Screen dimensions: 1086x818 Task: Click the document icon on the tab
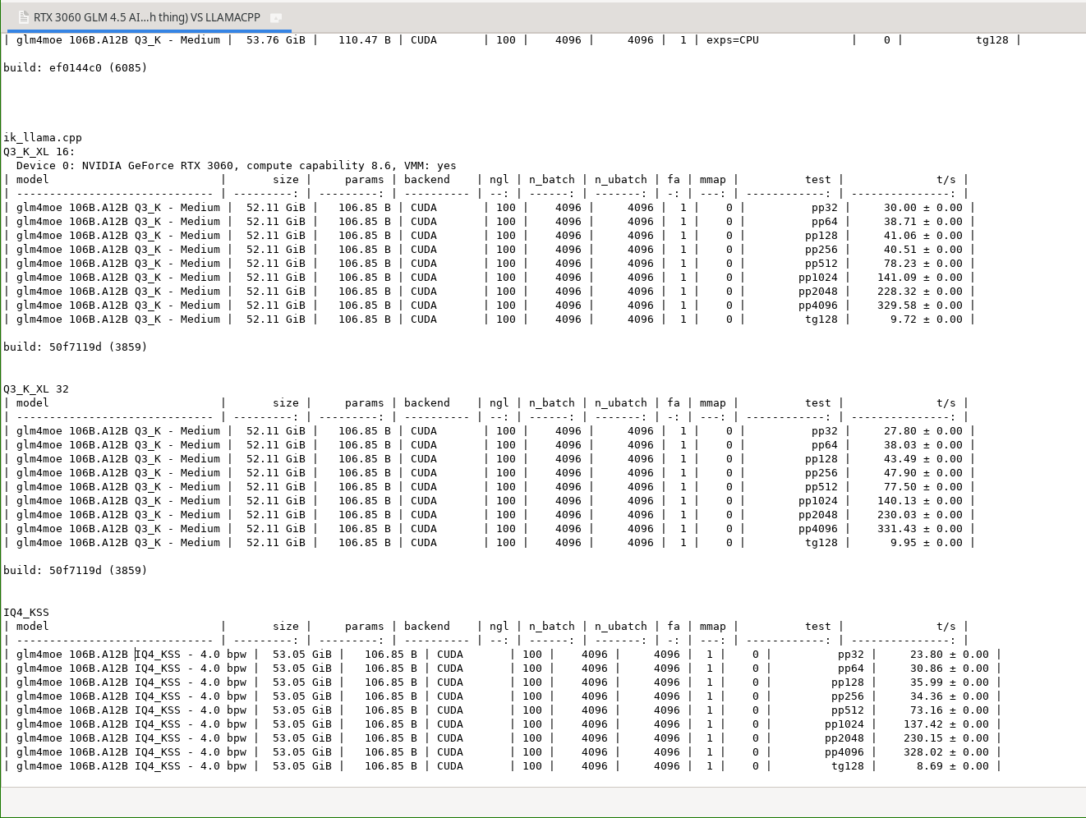24,17
